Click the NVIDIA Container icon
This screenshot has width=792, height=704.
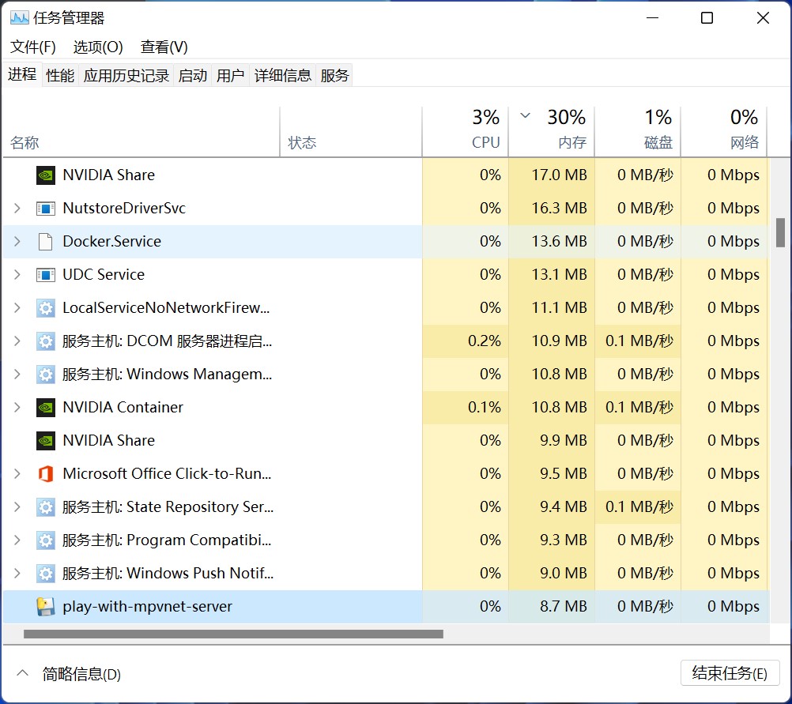[46, 408]
